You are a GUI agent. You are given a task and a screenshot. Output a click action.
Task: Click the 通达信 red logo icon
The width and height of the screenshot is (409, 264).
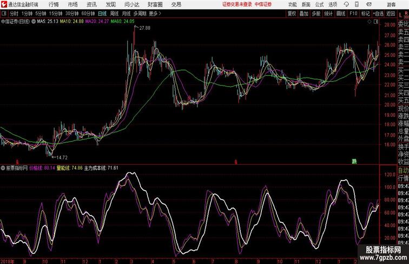(x=4, y=4)
